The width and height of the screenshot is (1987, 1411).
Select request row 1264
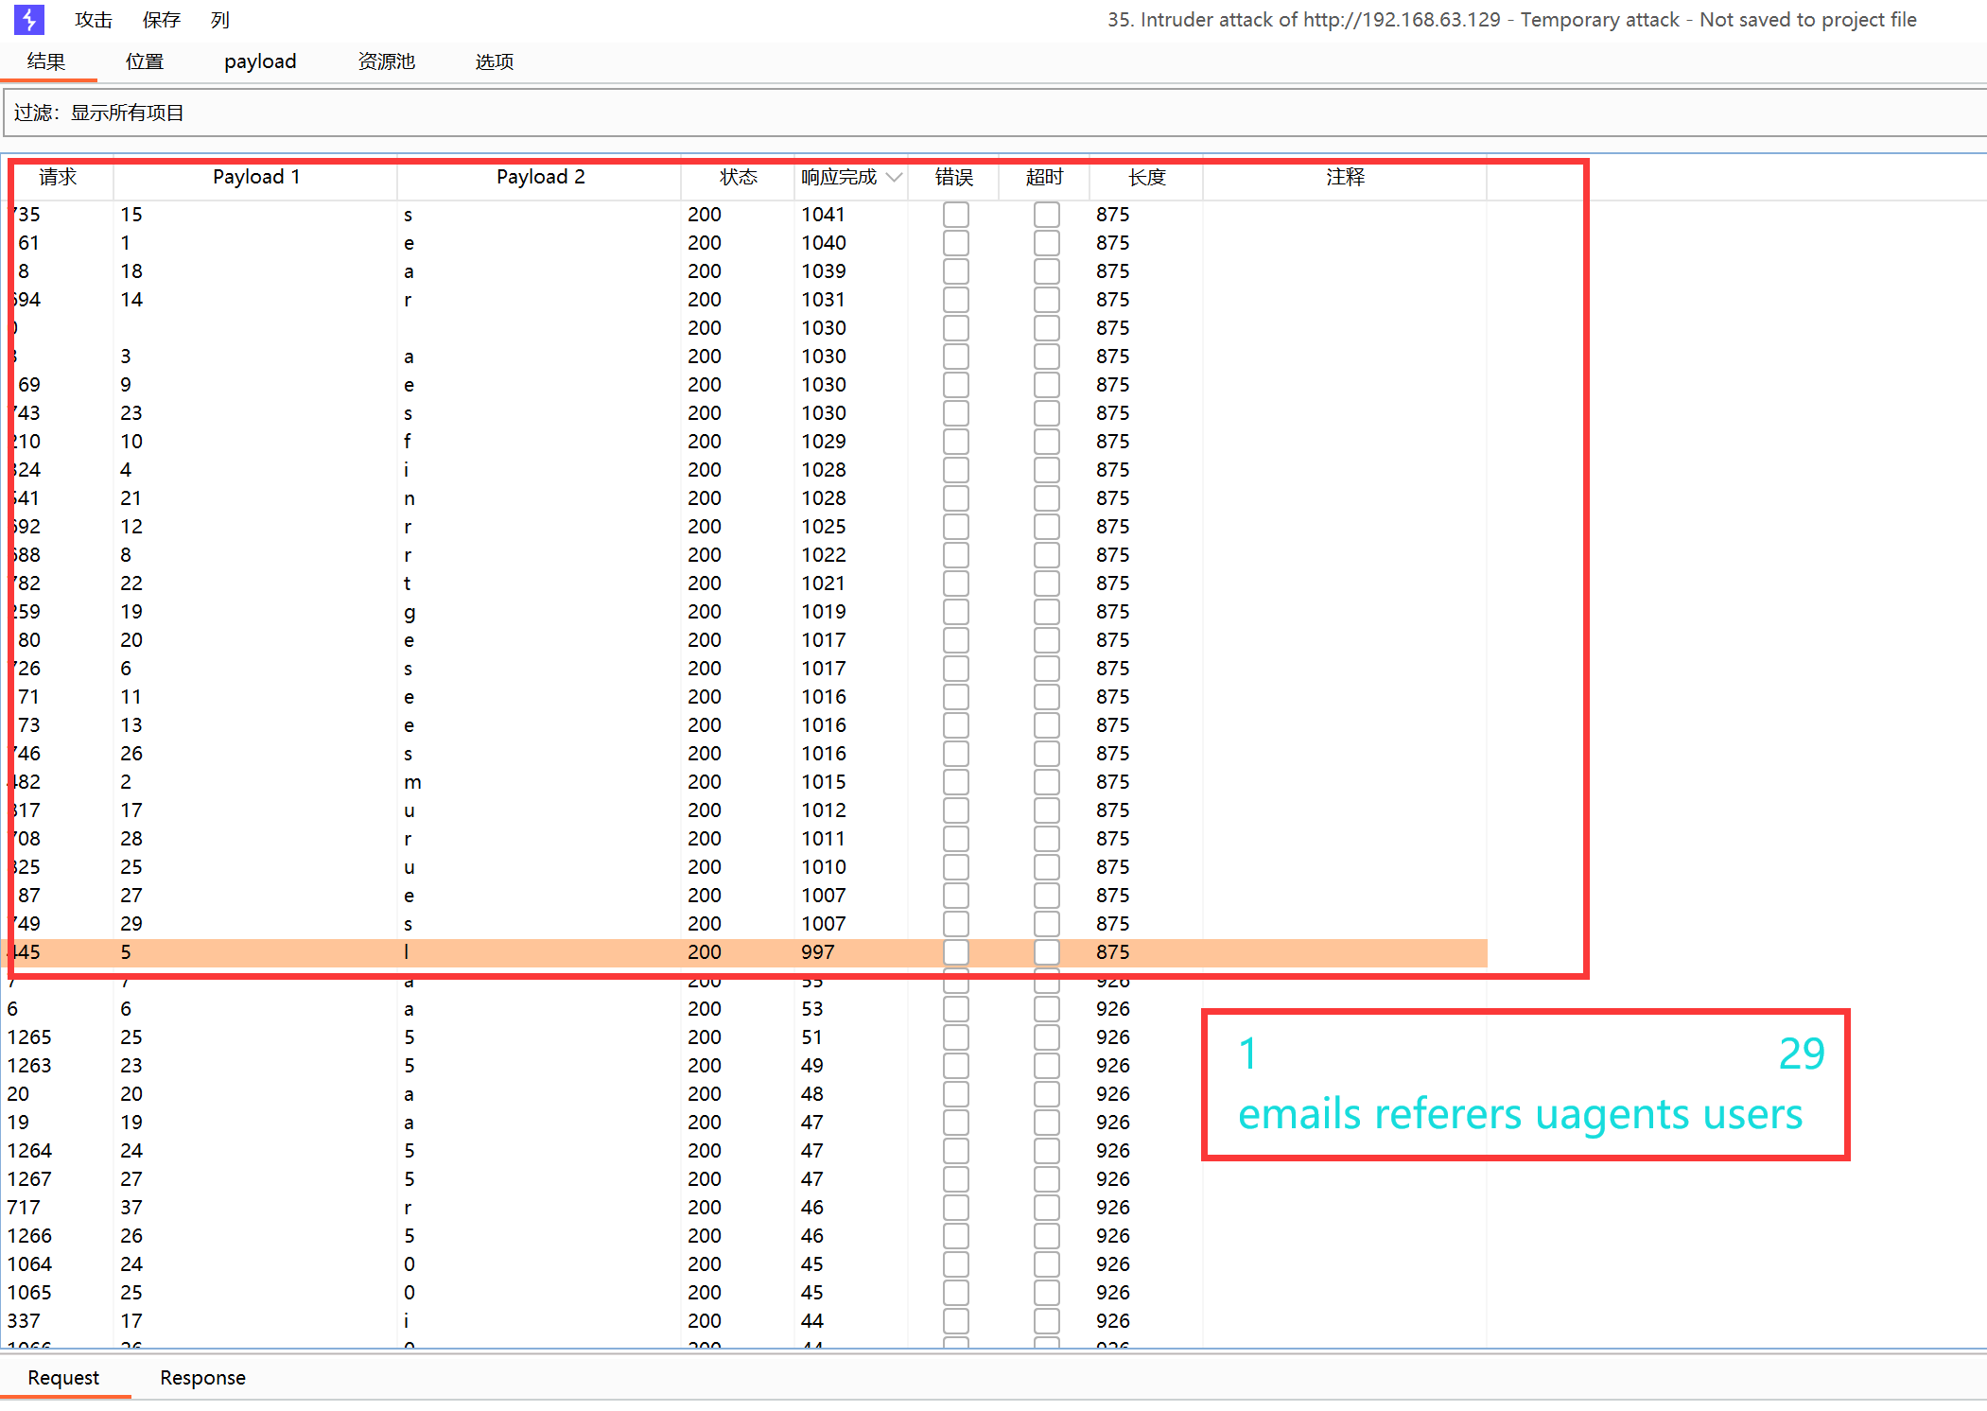coord(745,1151)
